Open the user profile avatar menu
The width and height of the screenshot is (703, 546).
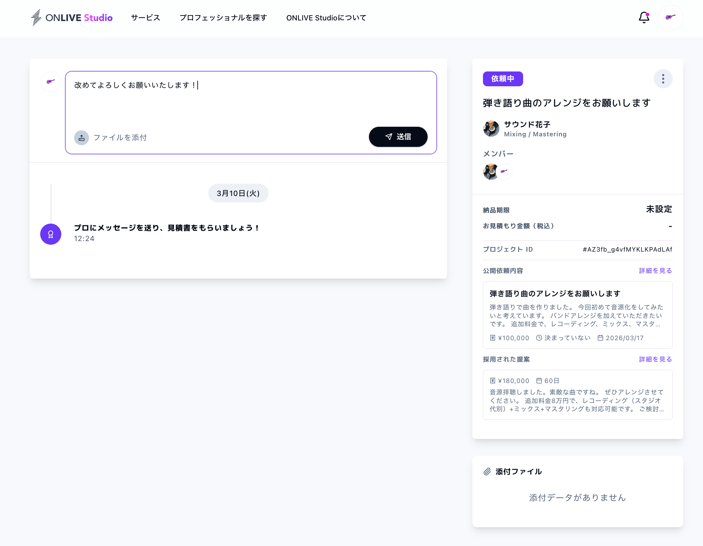pyautogui.click(x=670, y=17)
